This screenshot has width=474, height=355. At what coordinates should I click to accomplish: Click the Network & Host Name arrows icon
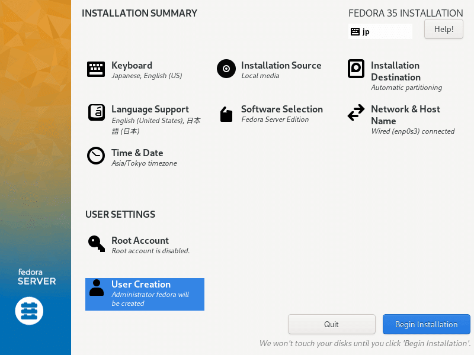click(x=356, y=112)
